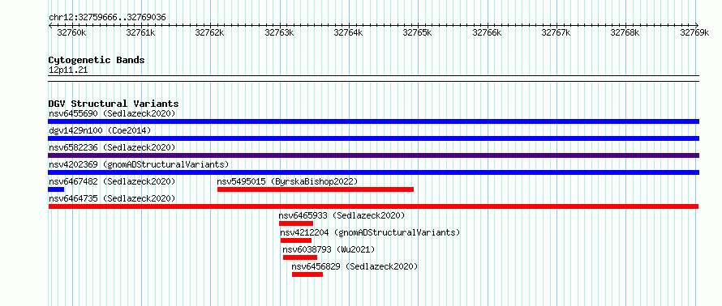722x306 pixels.
Task: Click the right arrowhead of the ruler
Action: pos(697,25)
